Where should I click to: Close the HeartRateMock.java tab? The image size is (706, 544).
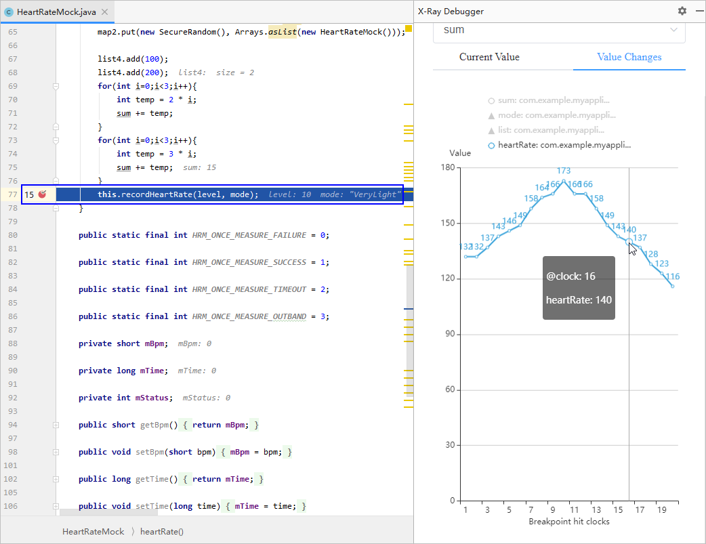click(x=104, y=12)
